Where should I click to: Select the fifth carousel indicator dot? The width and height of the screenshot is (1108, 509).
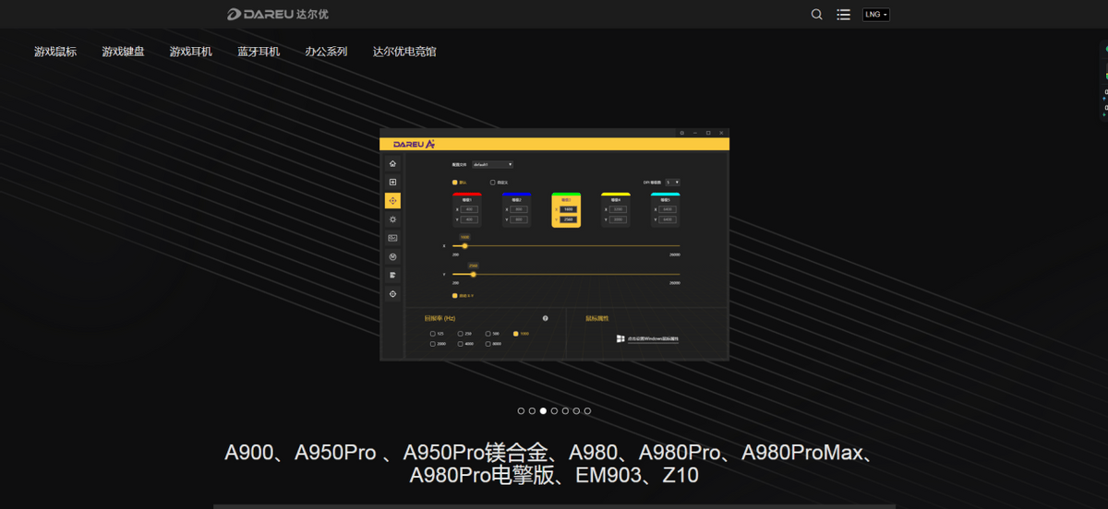coord(565,411)
